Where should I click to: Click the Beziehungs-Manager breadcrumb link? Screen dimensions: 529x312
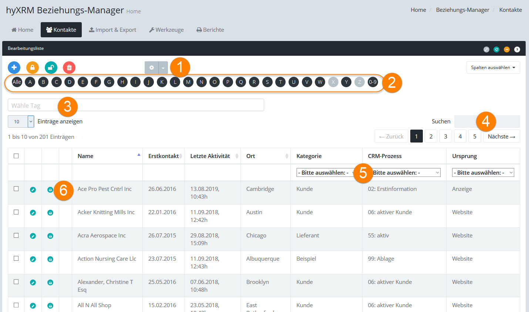click(x=462, y=10)
